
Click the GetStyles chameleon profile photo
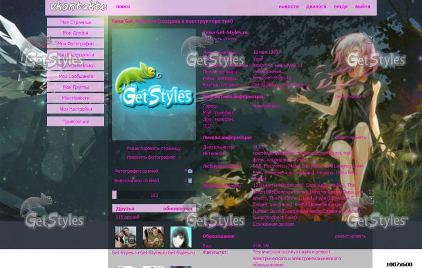[x=154, y=84]
